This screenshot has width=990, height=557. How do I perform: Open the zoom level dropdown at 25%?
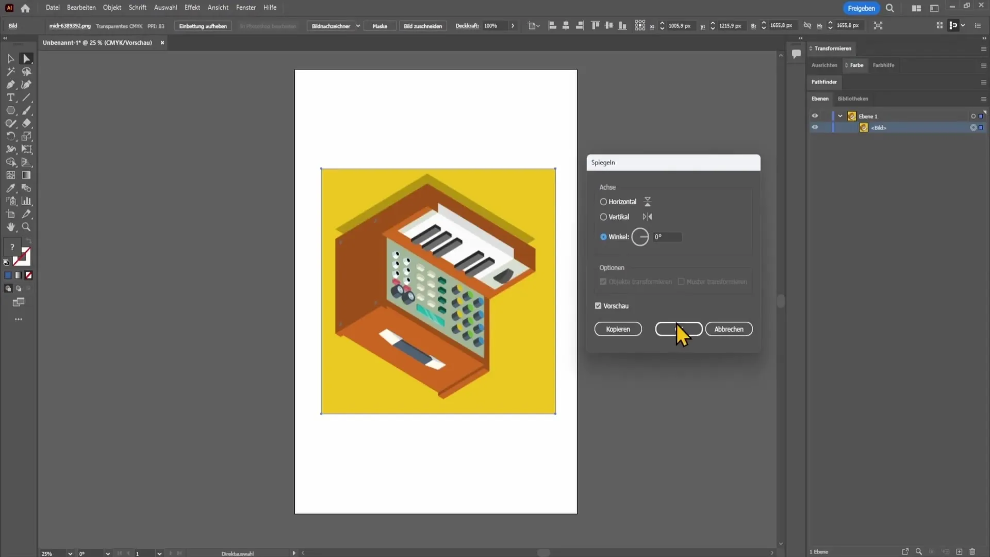point(70,553)
